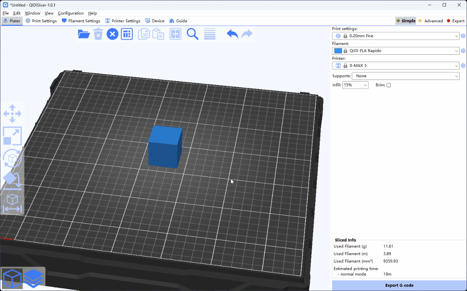The width and height of the screenshot is (467, 291).
Task: Switch to layers preview view
Action: point(33,278)
